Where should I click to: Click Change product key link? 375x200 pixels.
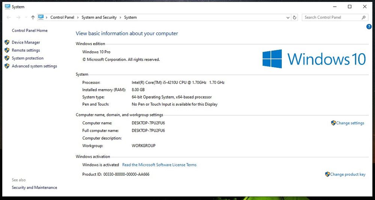[348, 175]
